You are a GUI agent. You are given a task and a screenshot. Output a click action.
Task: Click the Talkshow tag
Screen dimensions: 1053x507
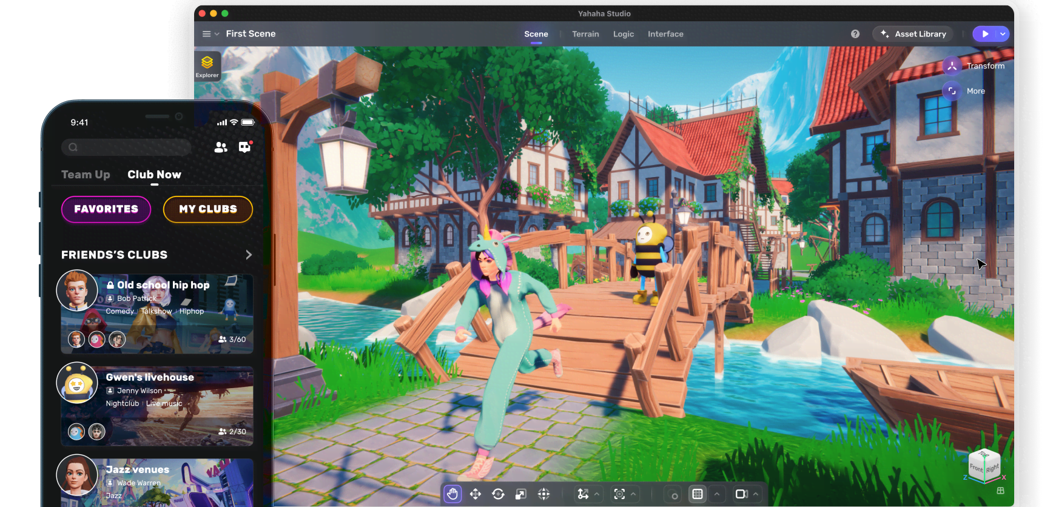[x=156, y=311]
